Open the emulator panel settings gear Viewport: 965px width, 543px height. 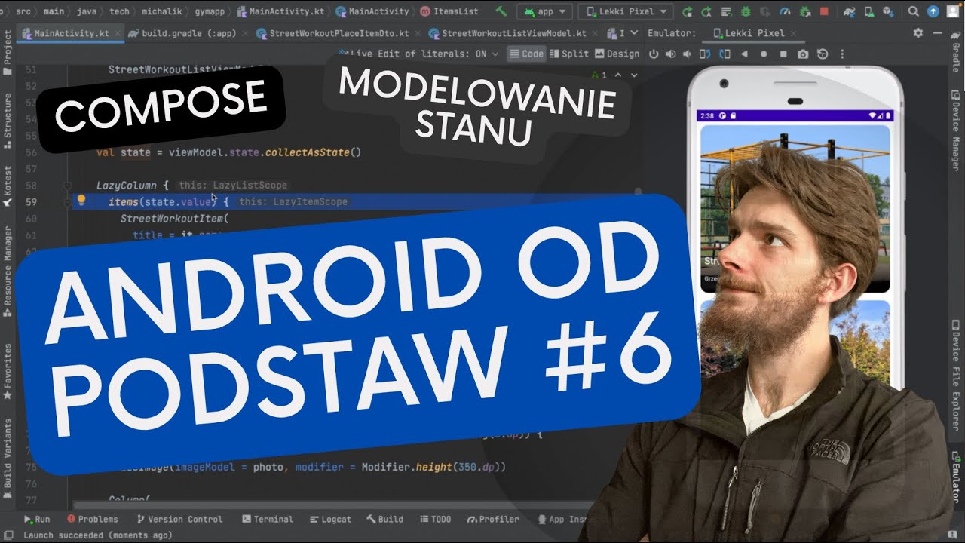918,33
